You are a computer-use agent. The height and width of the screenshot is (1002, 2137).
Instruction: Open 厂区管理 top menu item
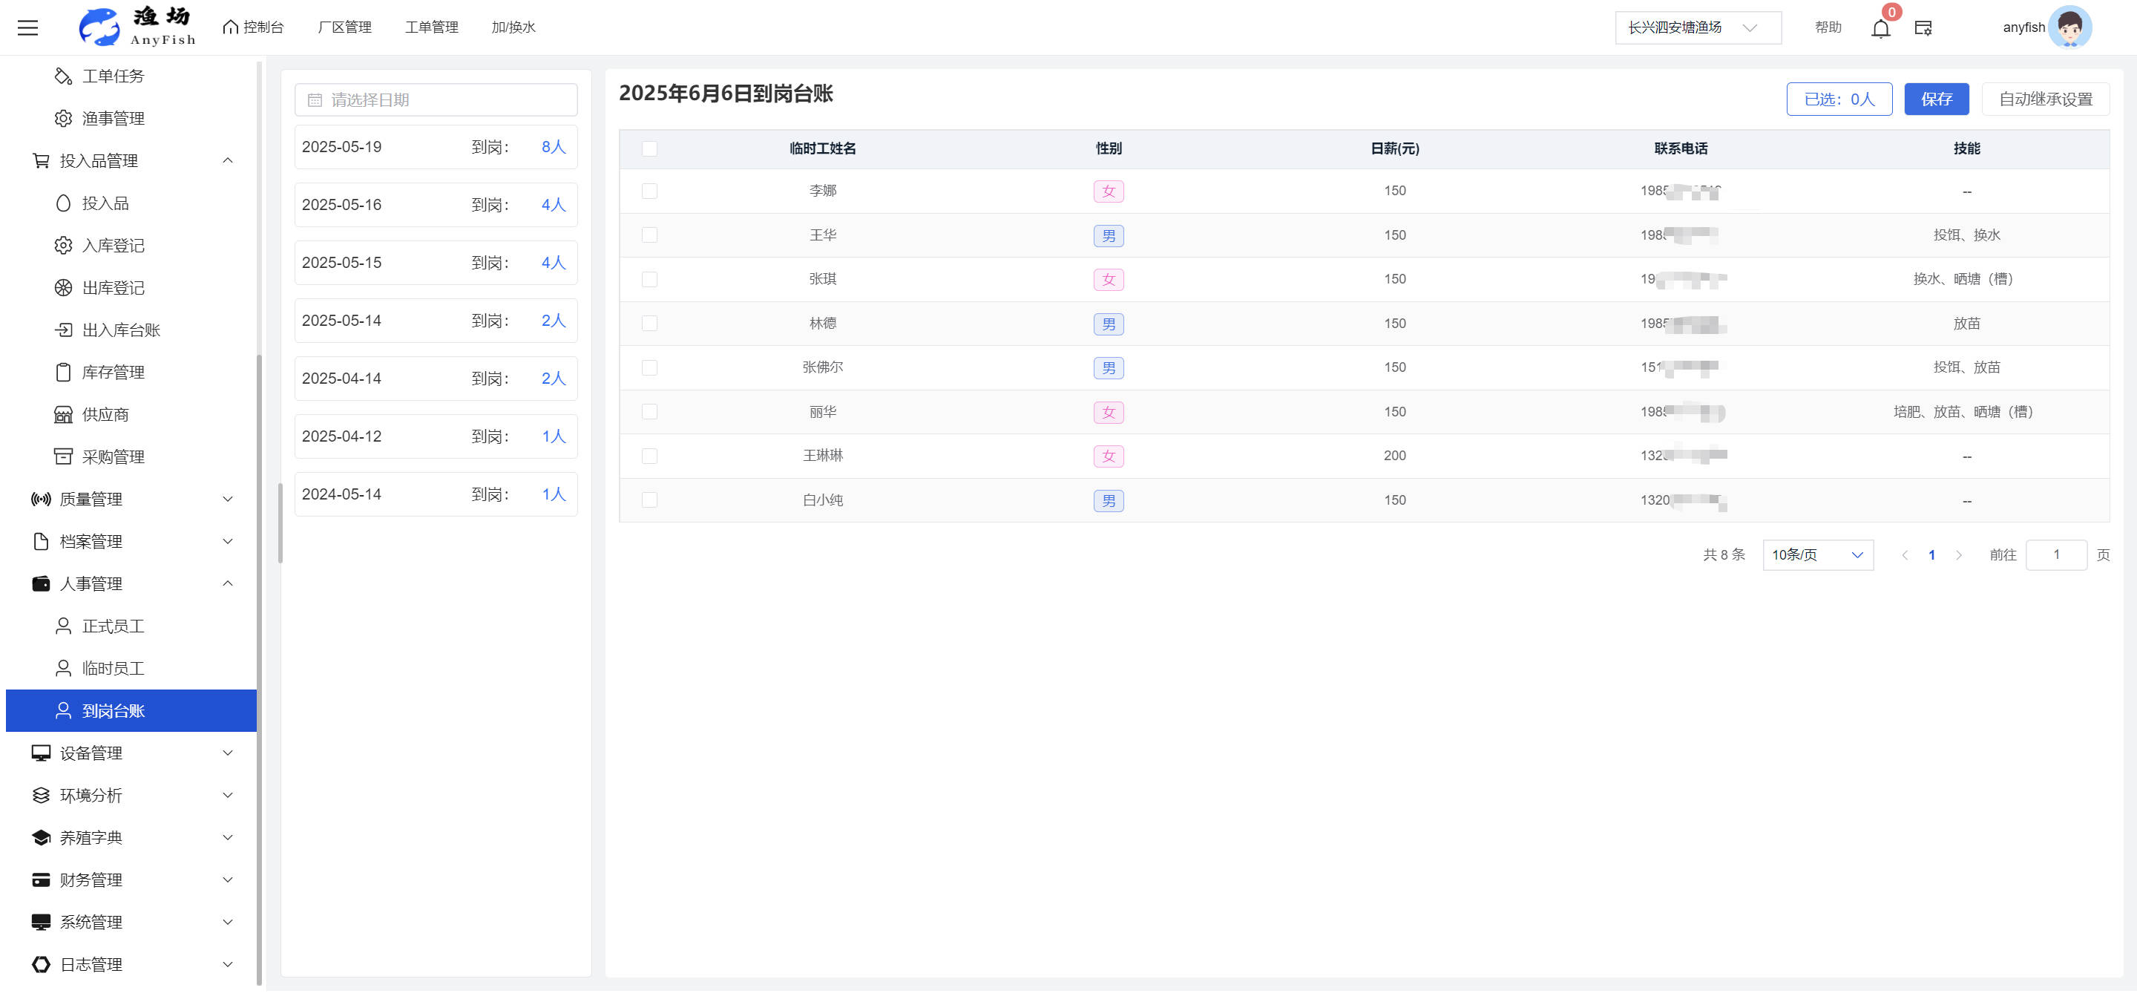coord(344,27)
